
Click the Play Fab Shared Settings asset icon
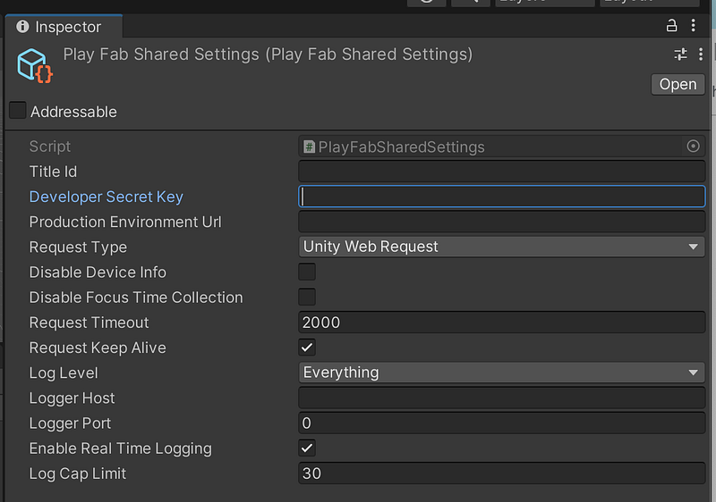coord(35,66)
